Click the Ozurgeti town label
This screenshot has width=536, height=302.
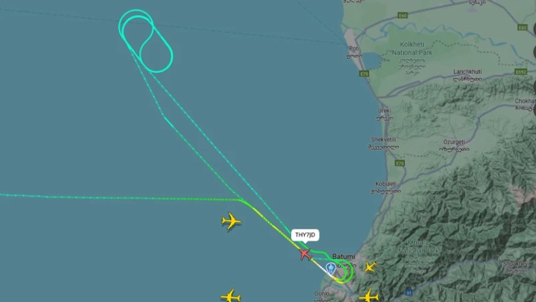tap(454, 142)
